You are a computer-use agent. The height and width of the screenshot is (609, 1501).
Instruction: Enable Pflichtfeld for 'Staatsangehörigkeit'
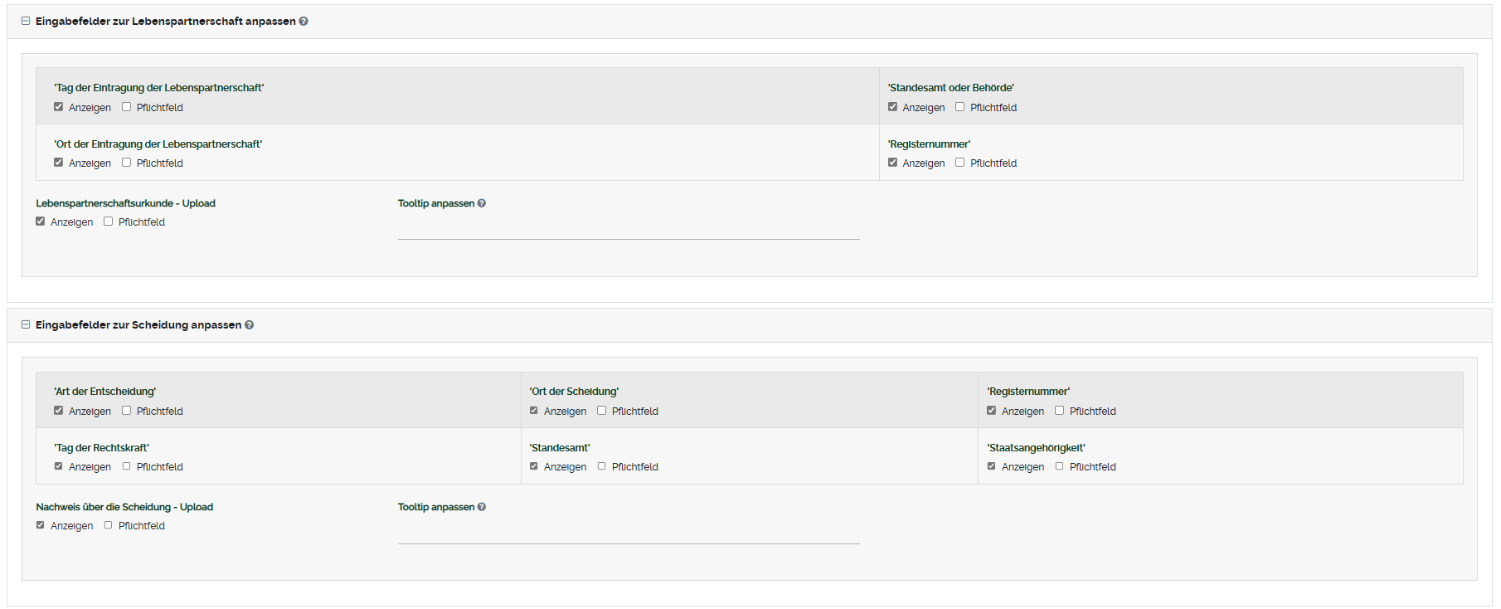click(x=1060, y=466)
